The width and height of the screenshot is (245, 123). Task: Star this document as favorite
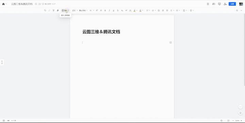[x=36, y=4]
